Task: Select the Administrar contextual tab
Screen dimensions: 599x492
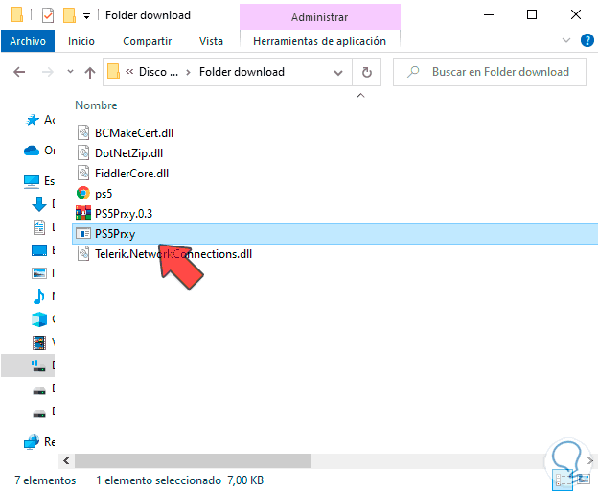Action: (x=320, y=17)
